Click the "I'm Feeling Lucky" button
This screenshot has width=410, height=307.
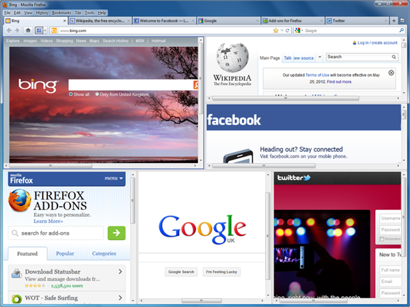coord(221,272)
